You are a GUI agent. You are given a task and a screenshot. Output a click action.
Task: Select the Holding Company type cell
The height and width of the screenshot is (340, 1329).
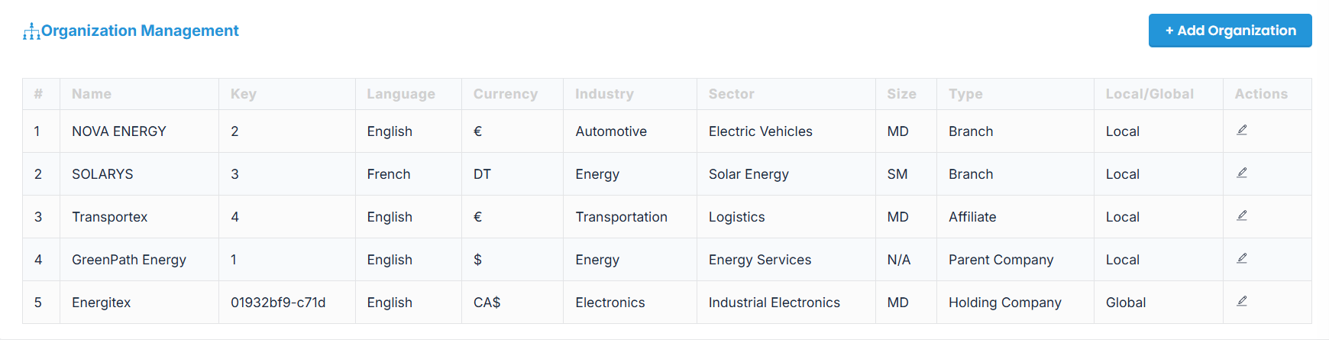pos(1004,303)
